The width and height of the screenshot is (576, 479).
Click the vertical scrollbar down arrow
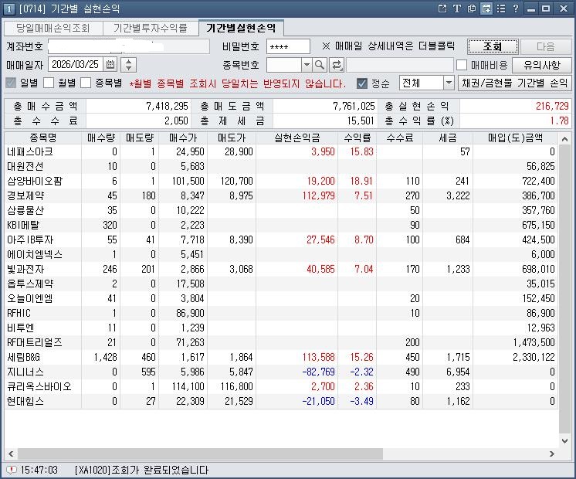tap(564, 440)
